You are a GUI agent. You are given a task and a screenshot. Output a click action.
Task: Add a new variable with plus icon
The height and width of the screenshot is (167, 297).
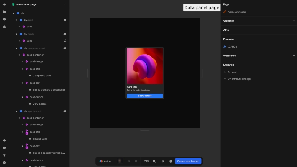tap(294, 21)
